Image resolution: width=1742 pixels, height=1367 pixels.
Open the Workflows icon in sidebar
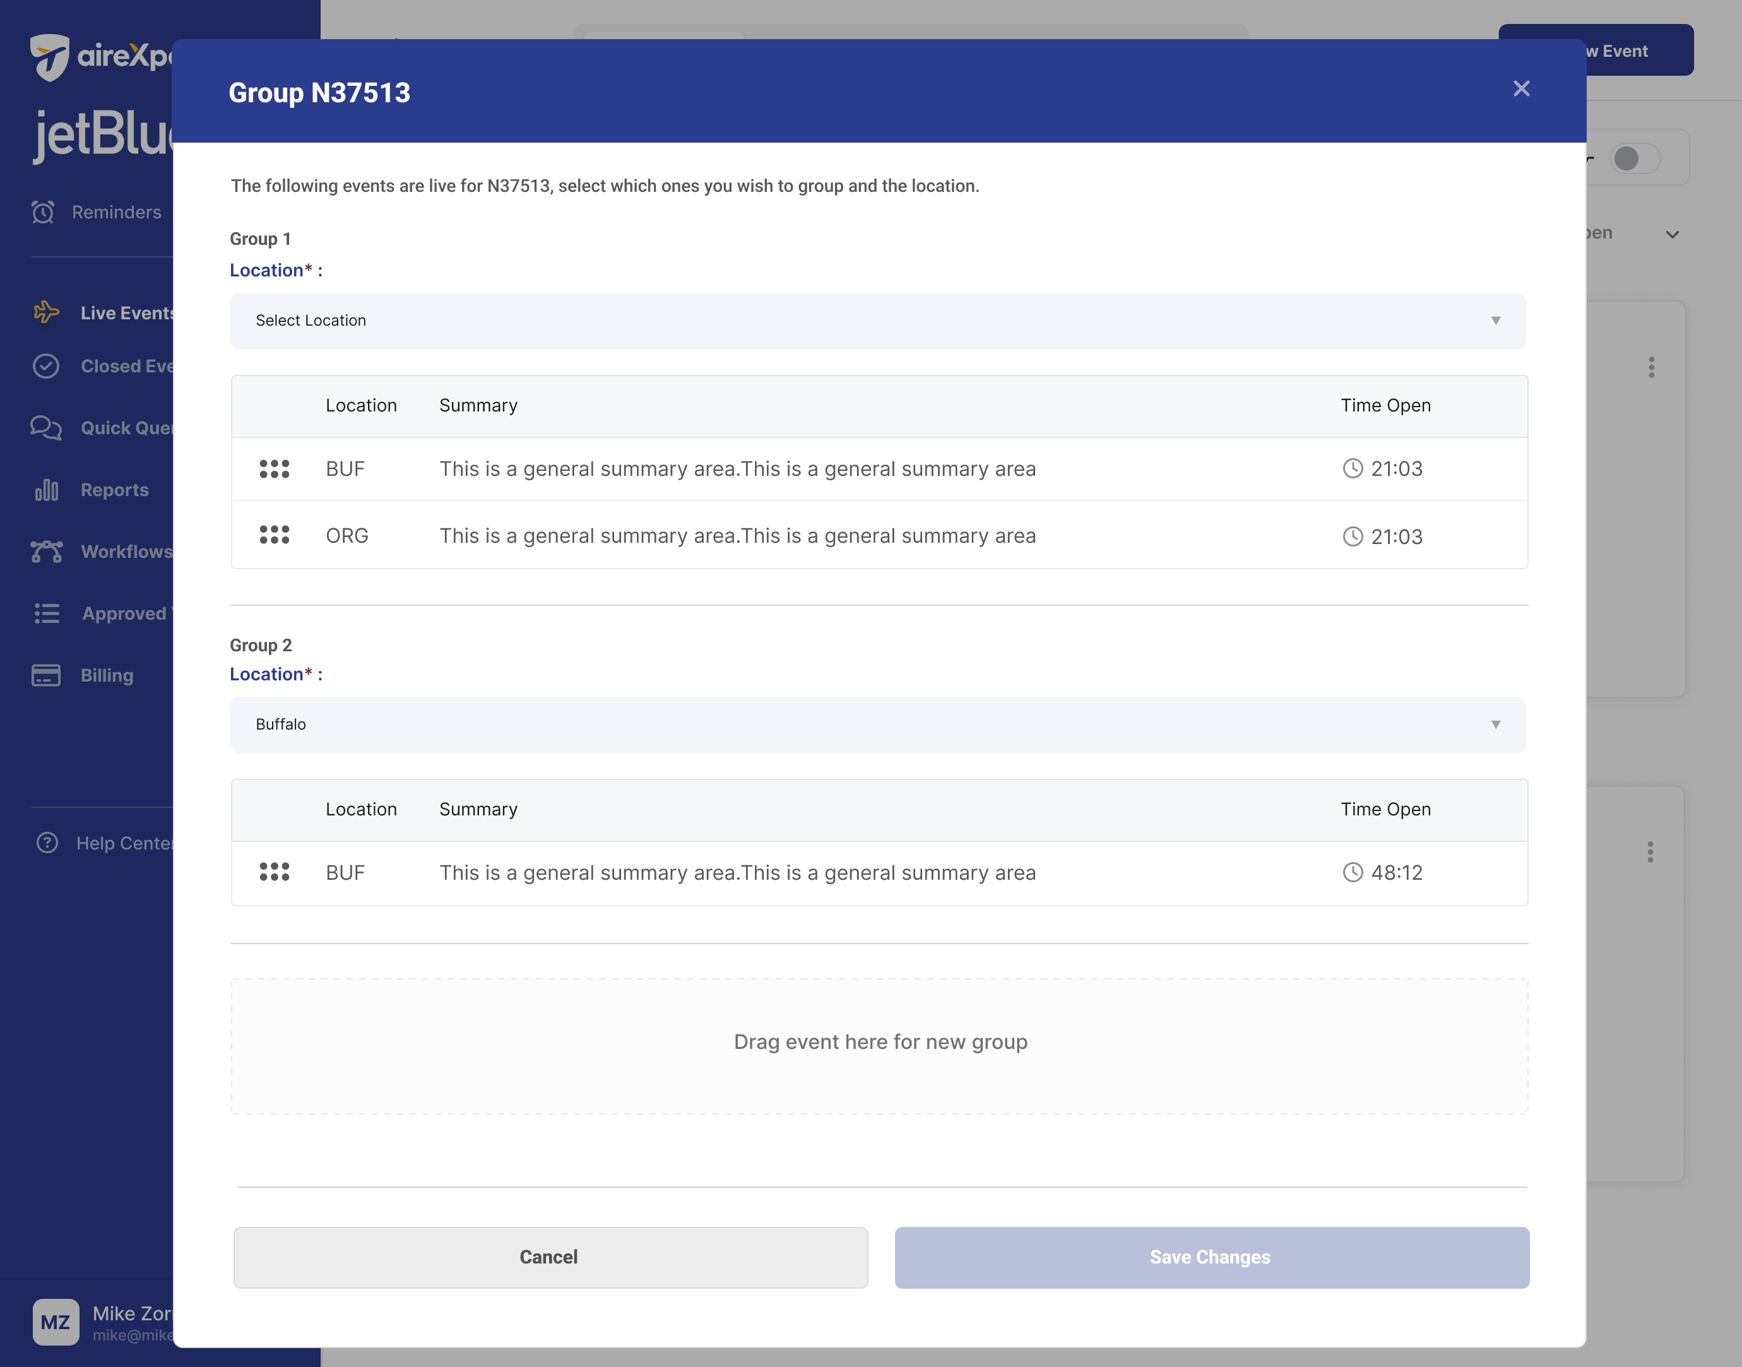tap(47, 552)
